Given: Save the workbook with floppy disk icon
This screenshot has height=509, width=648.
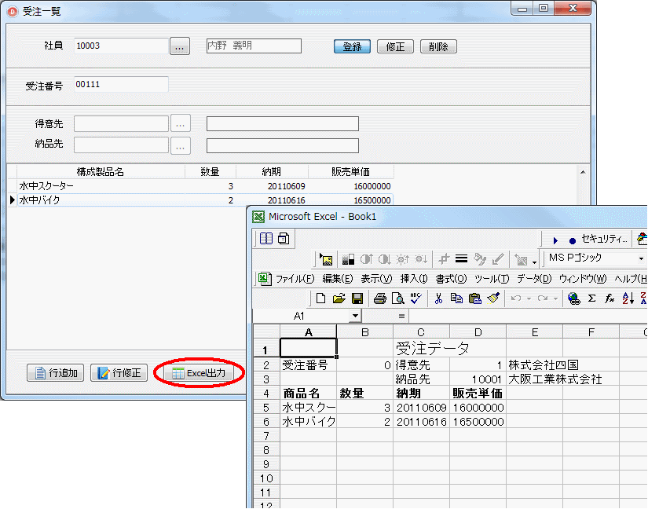Looking at the screenshot, I should pyautogui.click(x=357, y=298).
